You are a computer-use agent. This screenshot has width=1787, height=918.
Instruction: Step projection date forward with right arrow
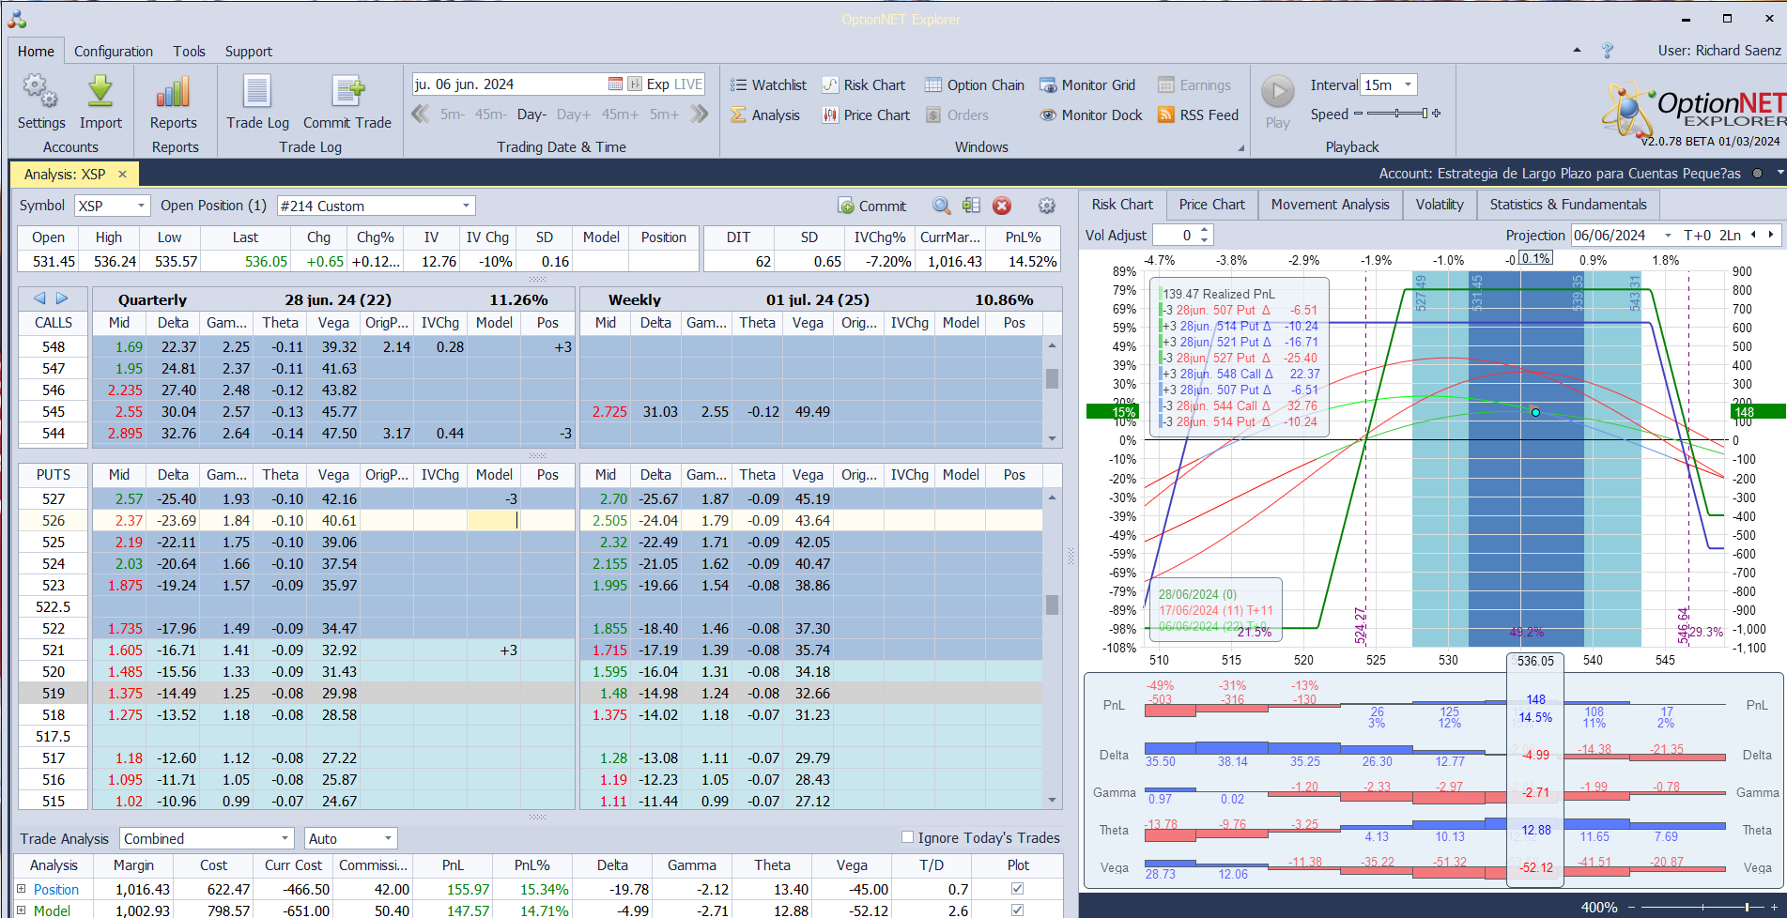coord(1771,235)
